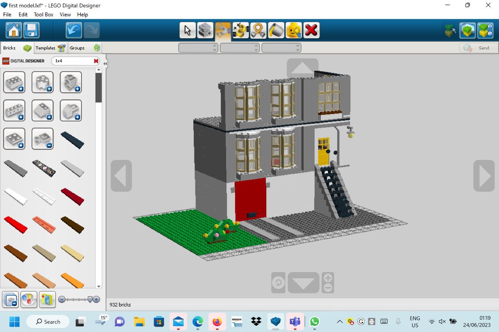Click down arrow of brick palette scrollbar
Viewport: 499px width, 332px height.
point(99,286)
